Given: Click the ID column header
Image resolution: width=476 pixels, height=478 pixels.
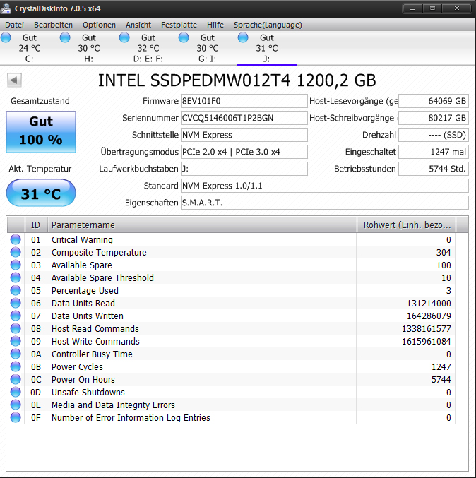Looking at the screenshot, I should 36,225.
